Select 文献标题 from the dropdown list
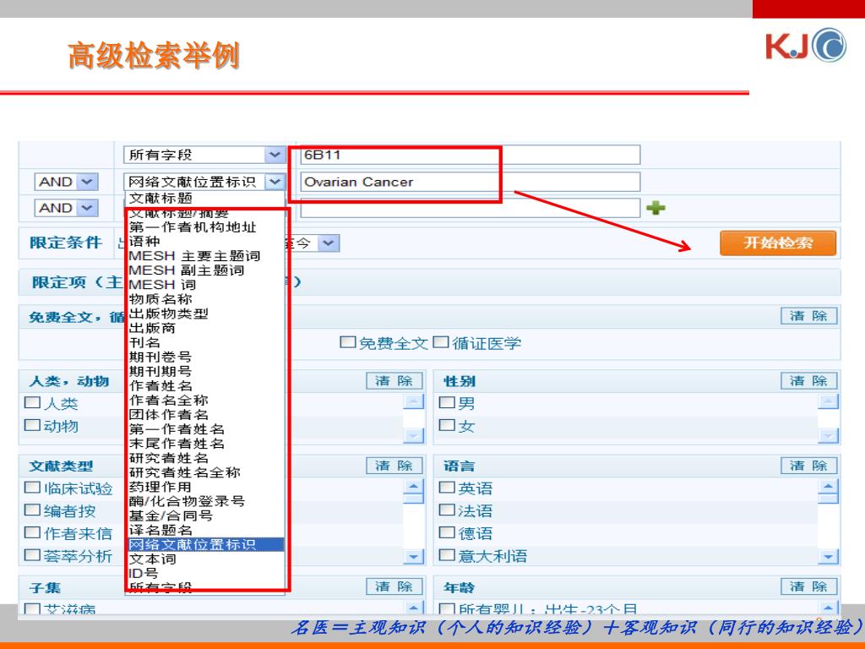This screenshot has width=865, height=649. tap(160, 198)
